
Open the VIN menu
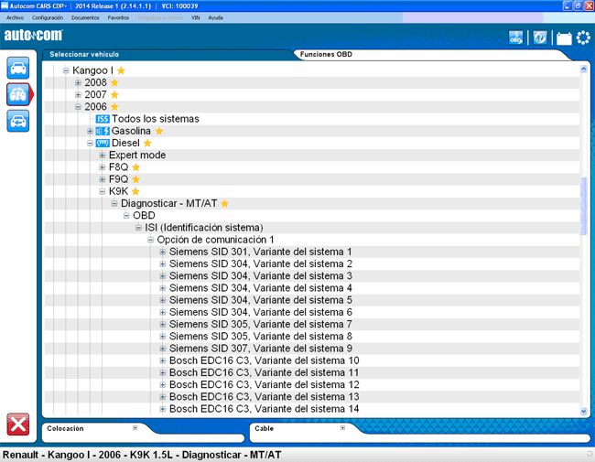tap(195, 17)
